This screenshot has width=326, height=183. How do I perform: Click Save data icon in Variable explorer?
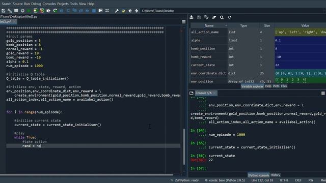coord(199,17)
